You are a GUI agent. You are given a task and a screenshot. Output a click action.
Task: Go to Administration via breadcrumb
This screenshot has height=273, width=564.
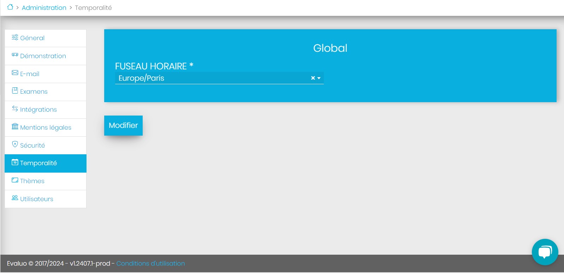click(44, 8)
